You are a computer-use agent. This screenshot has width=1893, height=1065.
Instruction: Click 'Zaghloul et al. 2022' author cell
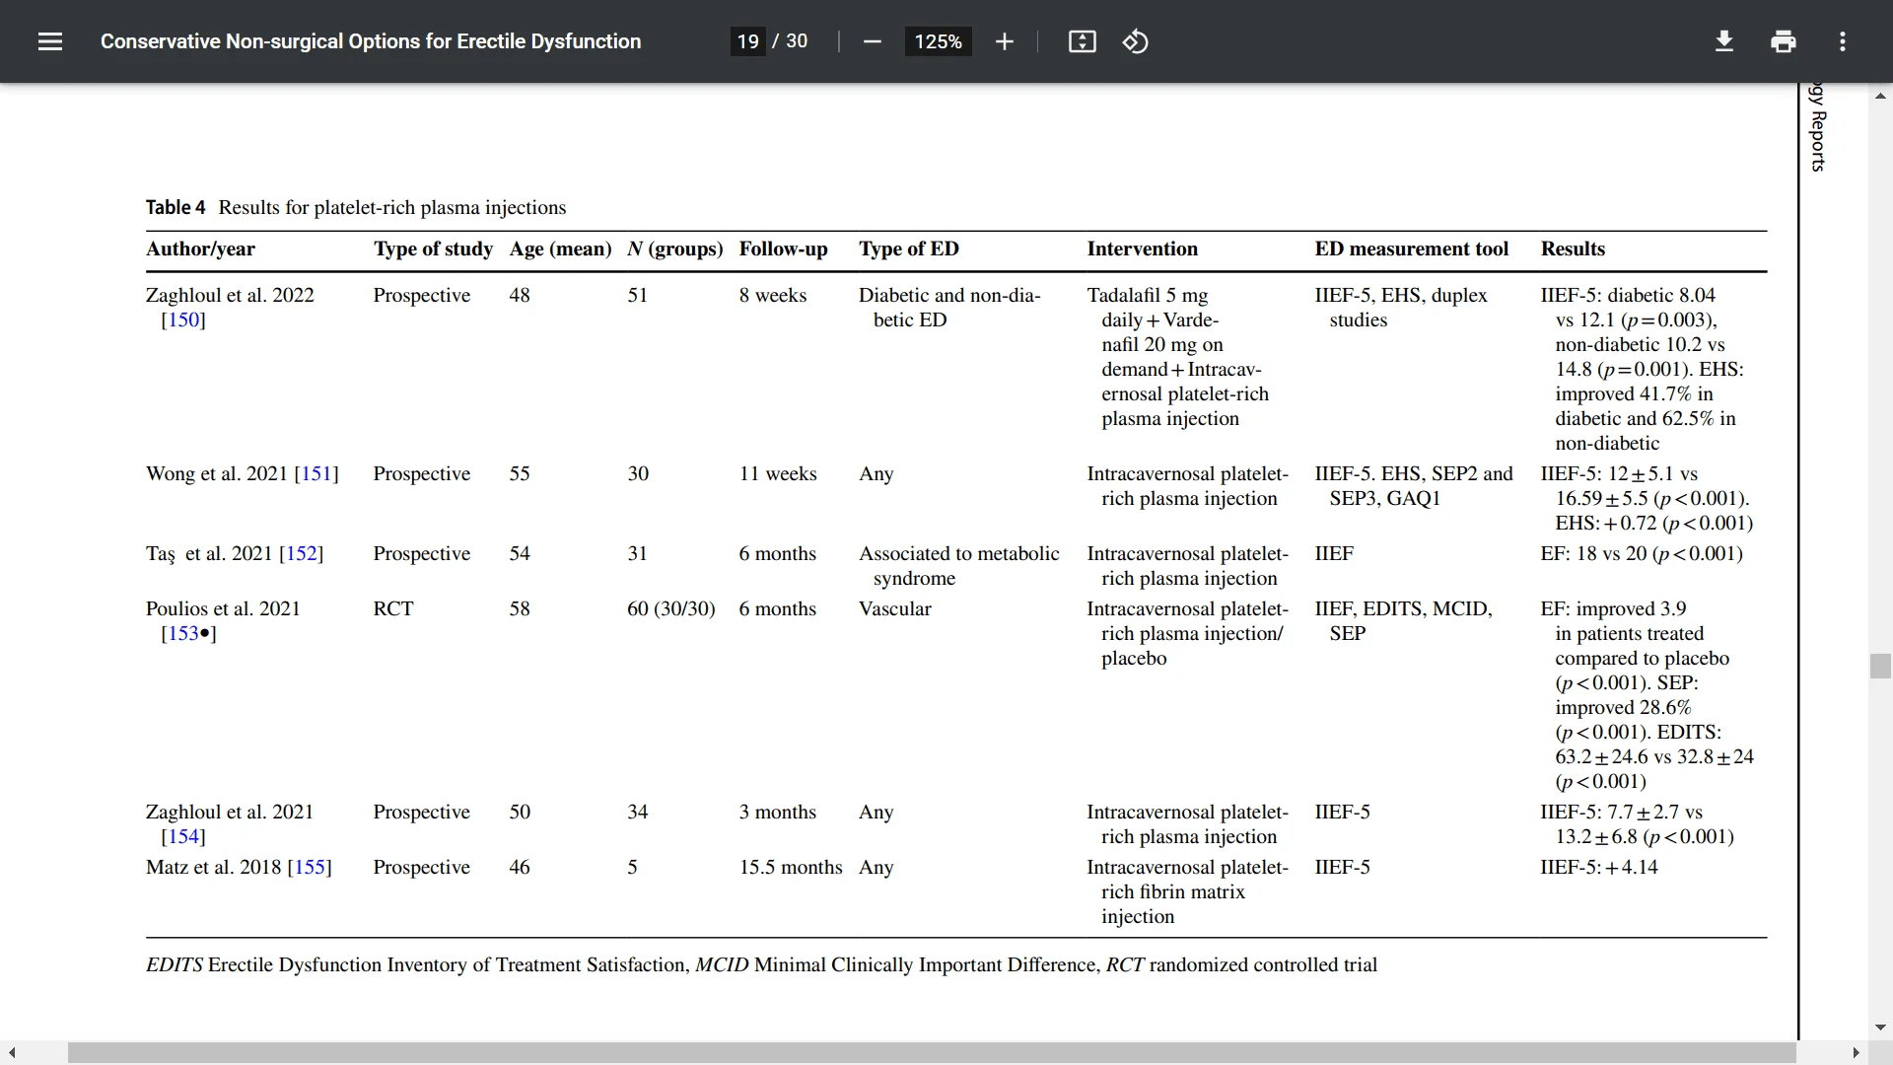pos(230,295)
